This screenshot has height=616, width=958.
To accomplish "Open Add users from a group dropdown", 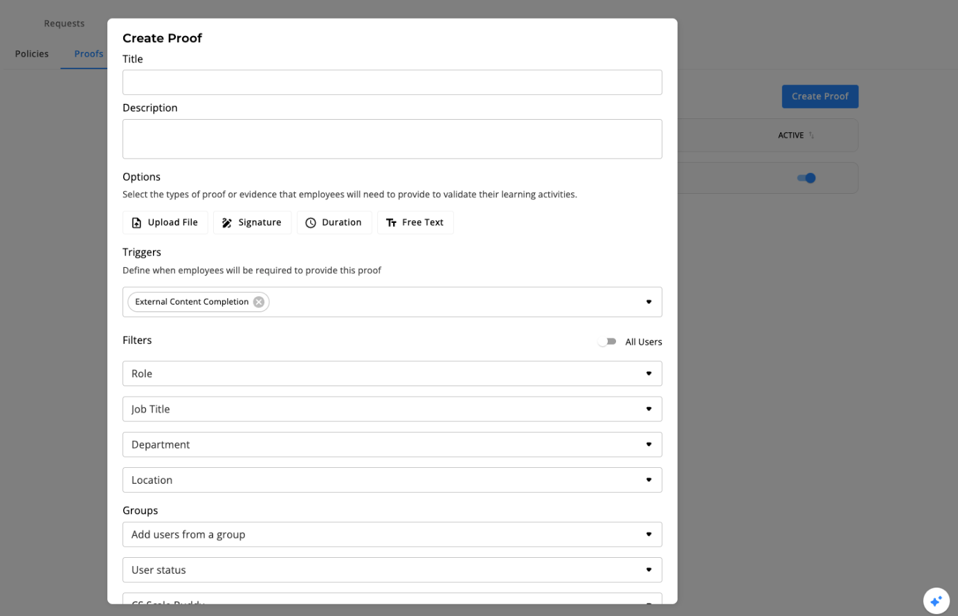I will [x=649, y=534].
